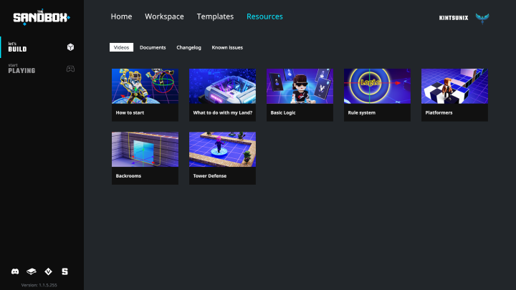The width and height of the screenshot is (516, 290).
Task: Click the 'Basic Logic' title text
Action: click(282, 113)
